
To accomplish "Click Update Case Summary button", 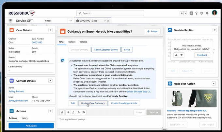I will (93, 103).
